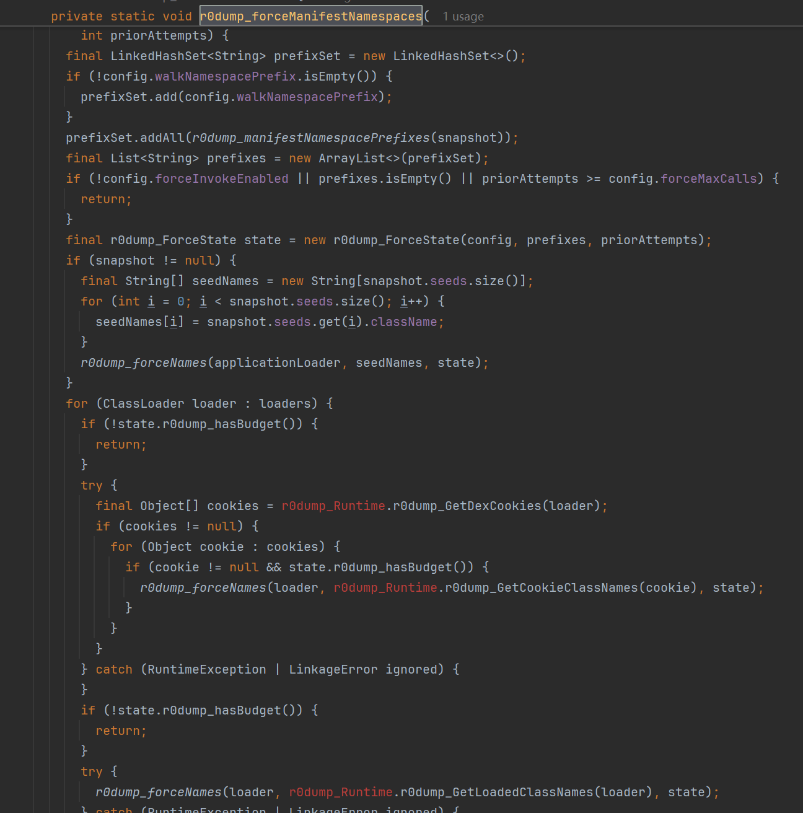This screenshot has height=813, width=803.
Task: Click the forceMaxCalls field
Action: coord(709,179)
